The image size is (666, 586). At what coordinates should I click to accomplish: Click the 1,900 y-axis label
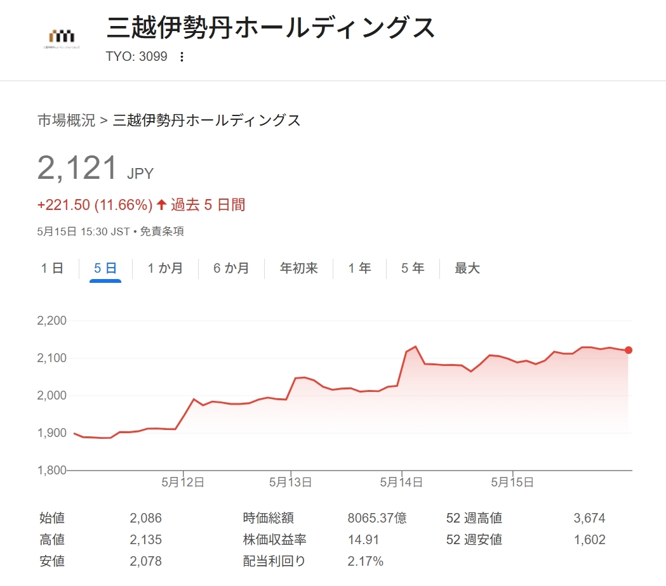coord(52,433)
